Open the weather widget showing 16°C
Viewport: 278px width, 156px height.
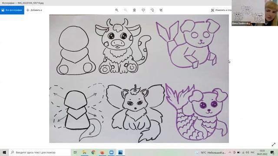[211, 153]
